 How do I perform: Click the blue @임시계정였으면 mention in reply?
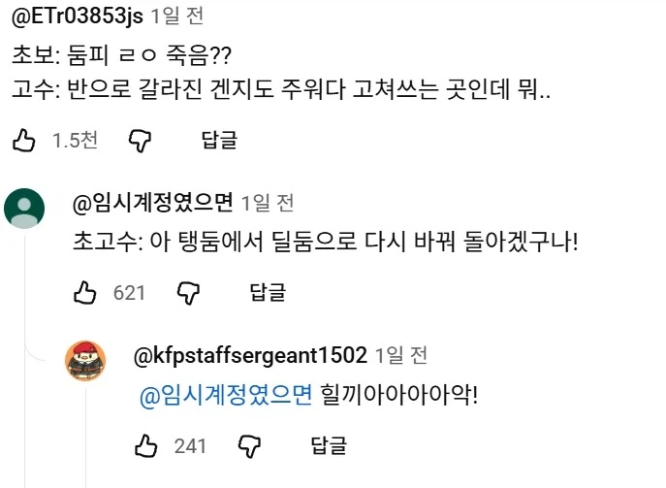point(227,395)
